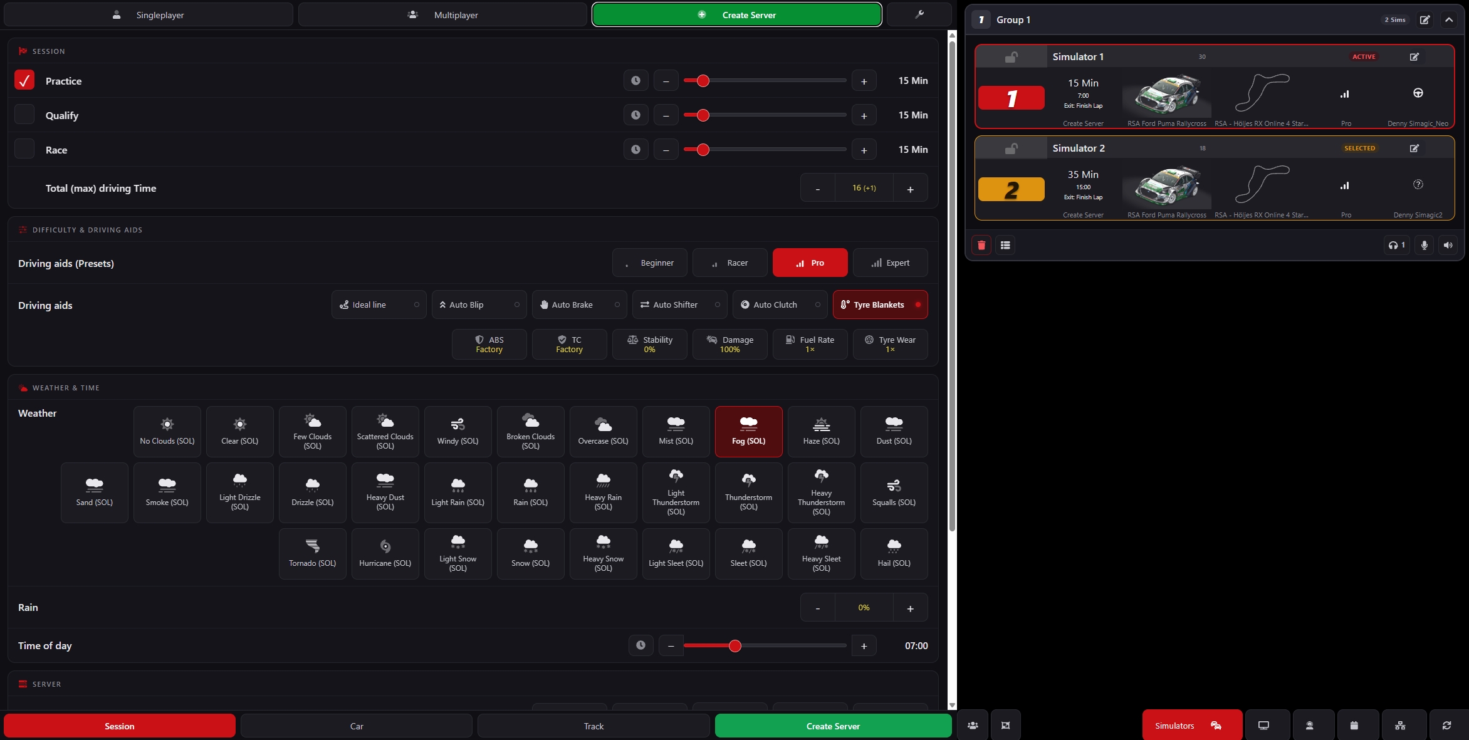1469x740 pixels.
Task: Open the calendar icon in bottom toolbar
Action: (x=1354, y=726)
